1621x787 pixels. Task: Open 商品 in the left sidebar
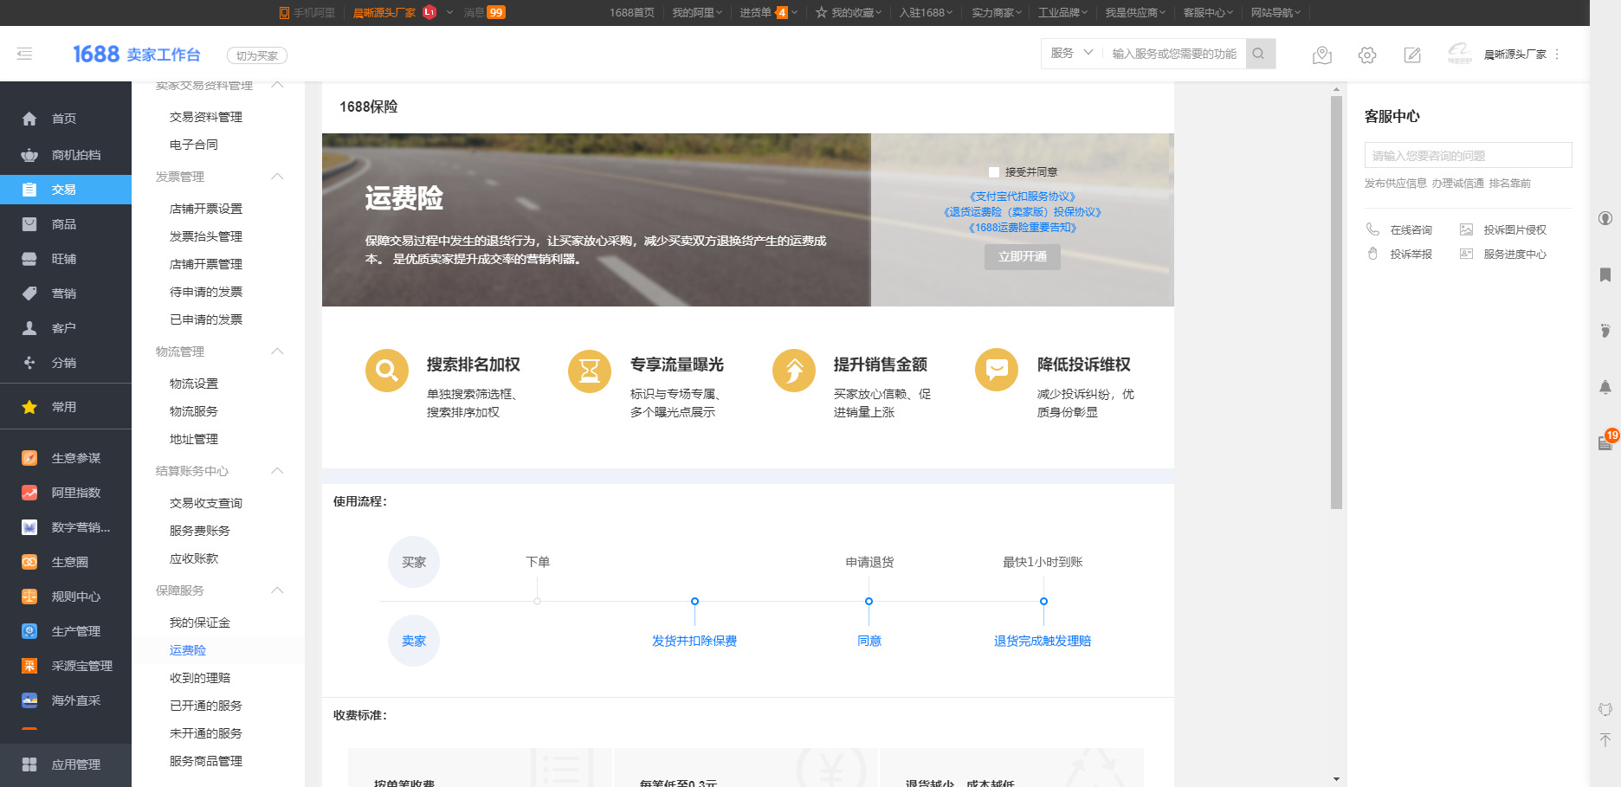66,224
